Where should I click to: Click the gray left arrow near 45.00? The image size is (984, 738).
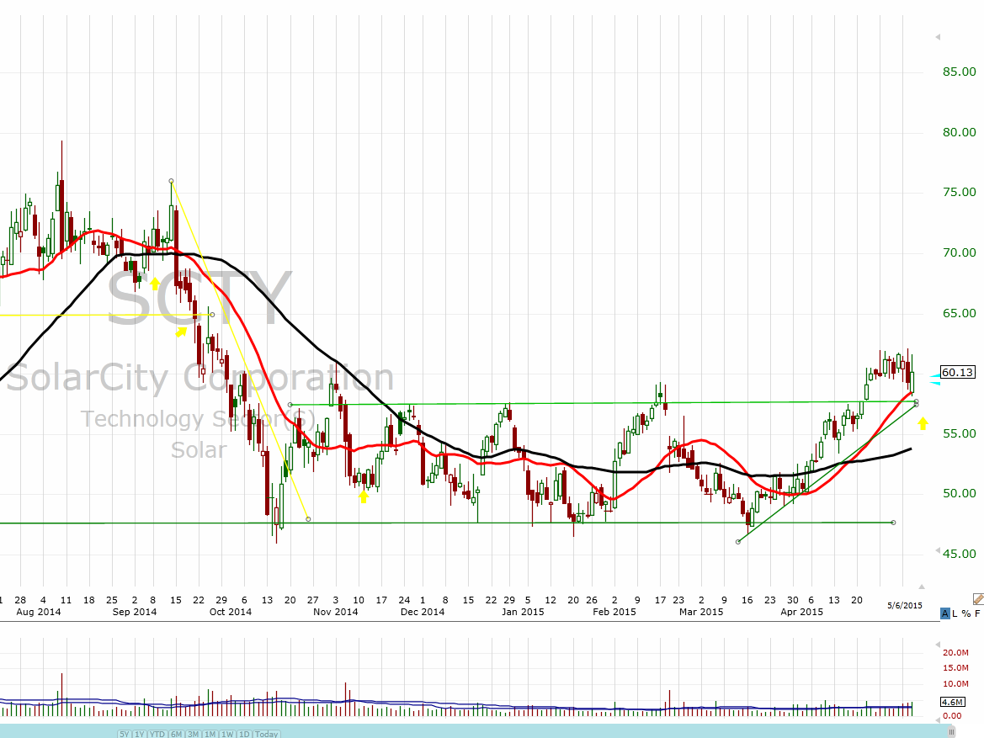coord(938,552)
